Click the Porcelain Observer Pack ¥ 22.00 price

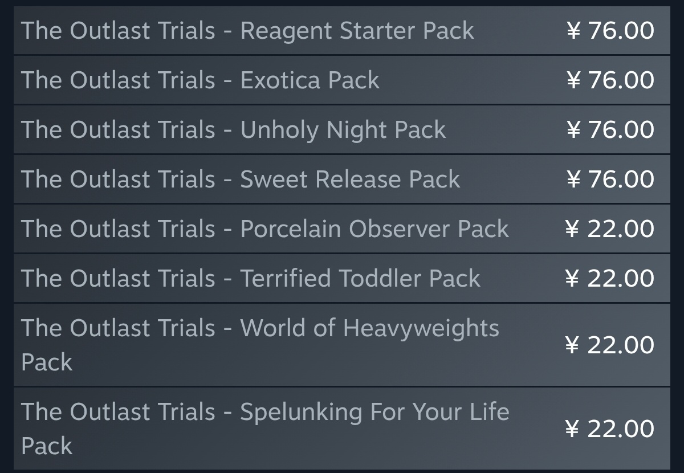(609, 229)
